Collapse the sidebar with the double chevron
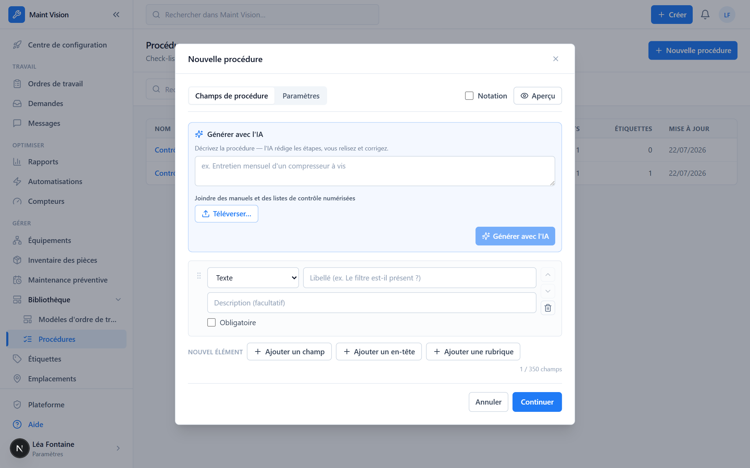This screenshot has height=468, width=750. pos(116,15)
